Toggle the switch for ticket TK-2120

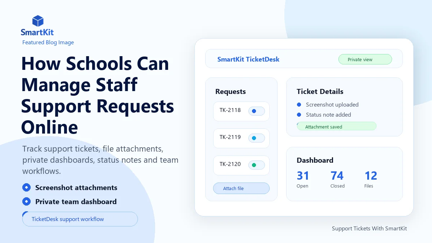[x=257, y=165]
